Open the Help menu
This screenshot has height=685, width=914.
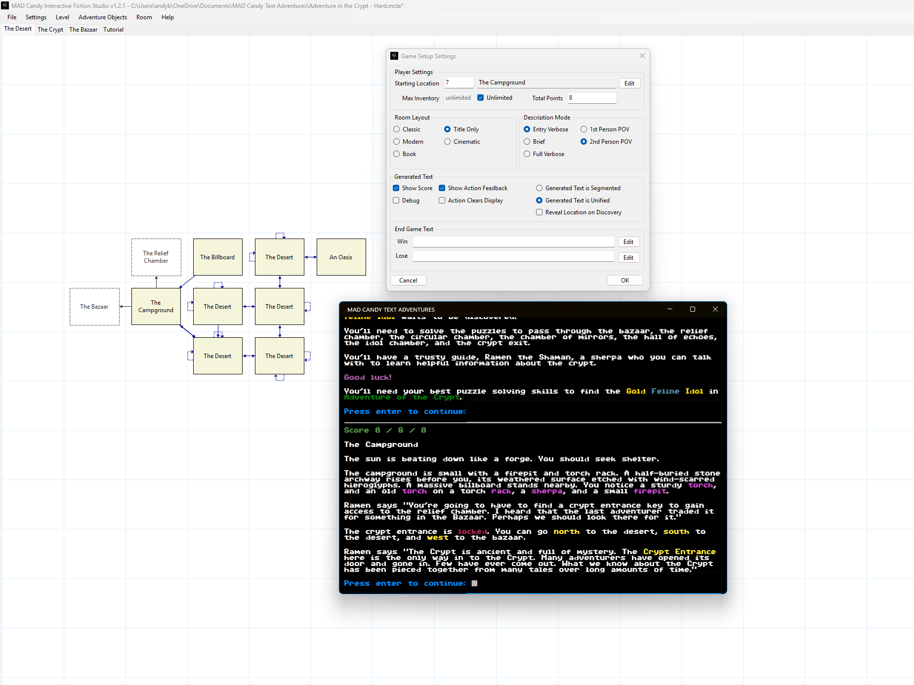pos(167,17)
